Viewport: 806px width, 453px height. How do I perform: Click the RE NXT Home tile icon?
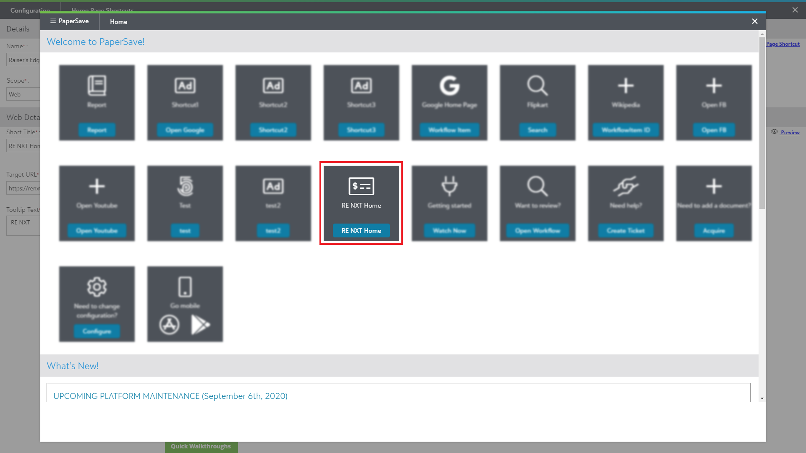tap(361, 186)
